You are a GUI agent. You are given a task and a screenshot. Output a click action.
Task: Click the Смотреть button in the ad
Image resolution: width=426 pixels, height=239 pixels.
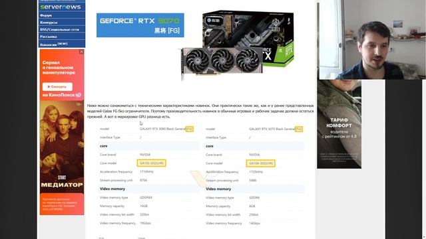point(57,87)
